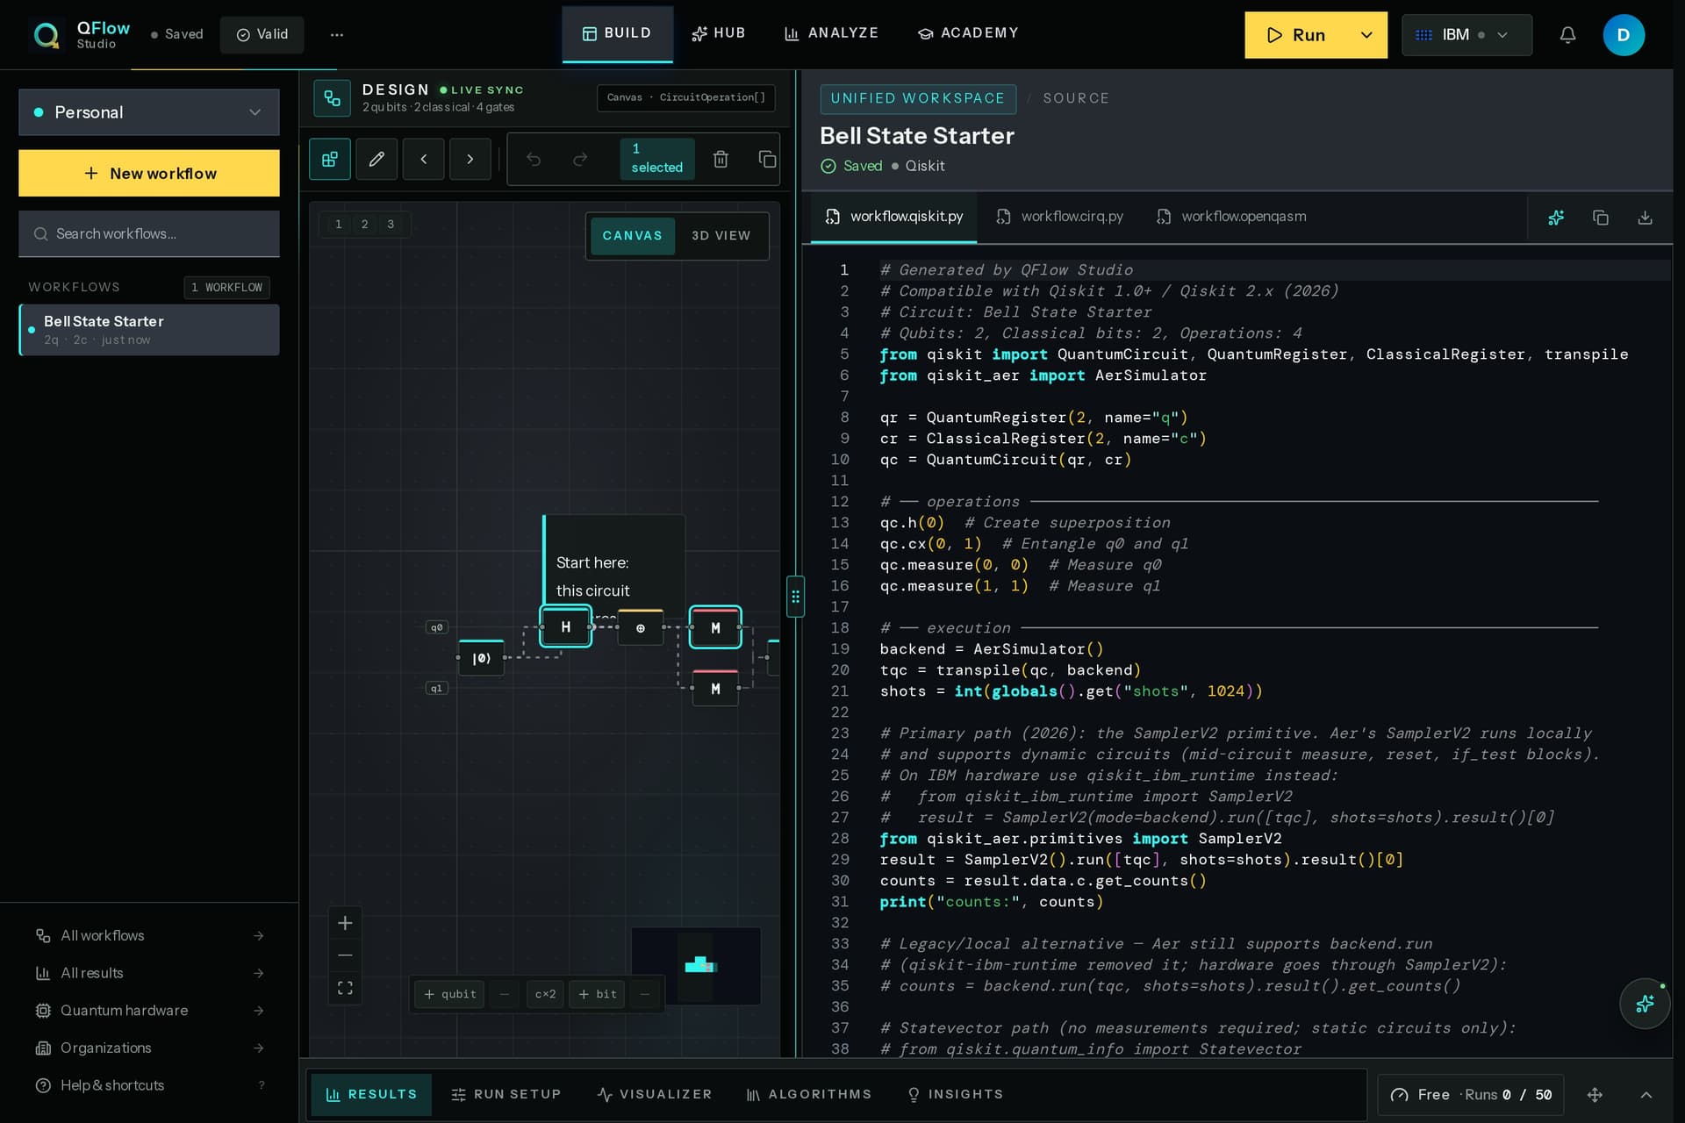Image resolution: width=1685 pixels, height=1123 pixels.
Task: Zoom in on the circuit canvas
Action: pyautogui.click(x=345, y=923)
